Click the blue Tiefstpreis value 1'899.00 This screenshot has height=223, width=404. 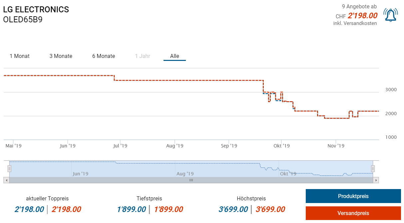click(131, 209)
